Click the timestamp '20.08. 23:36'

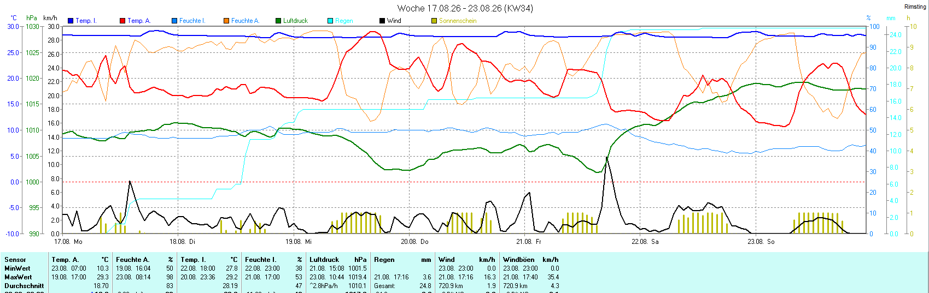(x=198, y=277)
